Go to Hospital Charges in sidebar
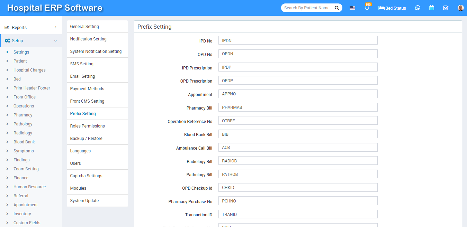467x227 pixels. click(29, 70)
